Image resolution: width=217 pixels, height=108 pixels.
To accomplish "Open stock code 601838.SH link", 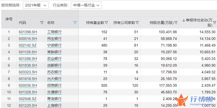I will tap(28, 65).
